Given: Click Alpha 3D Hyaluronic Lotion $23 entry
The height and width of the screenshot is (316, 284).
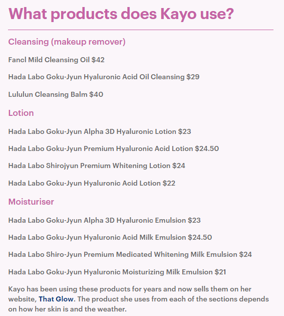Looking at the screenshot, I should (100, 131).
